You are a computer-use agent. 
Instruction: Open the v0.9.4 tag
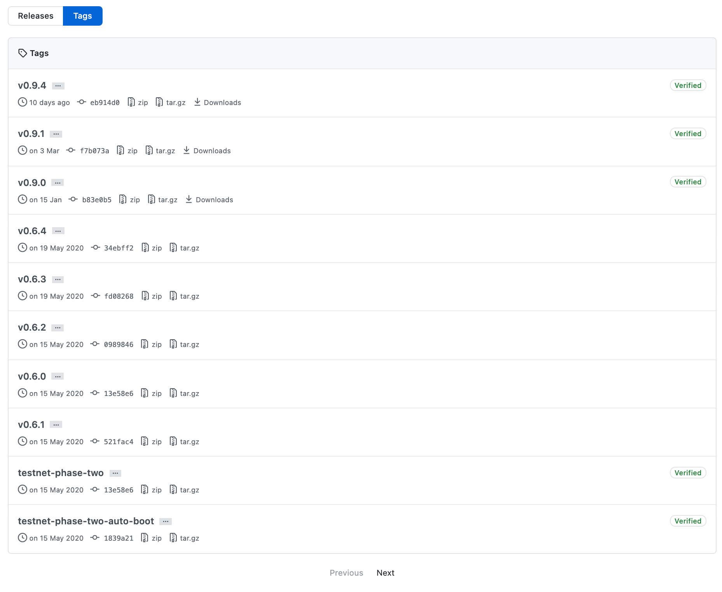pos(32,86)
